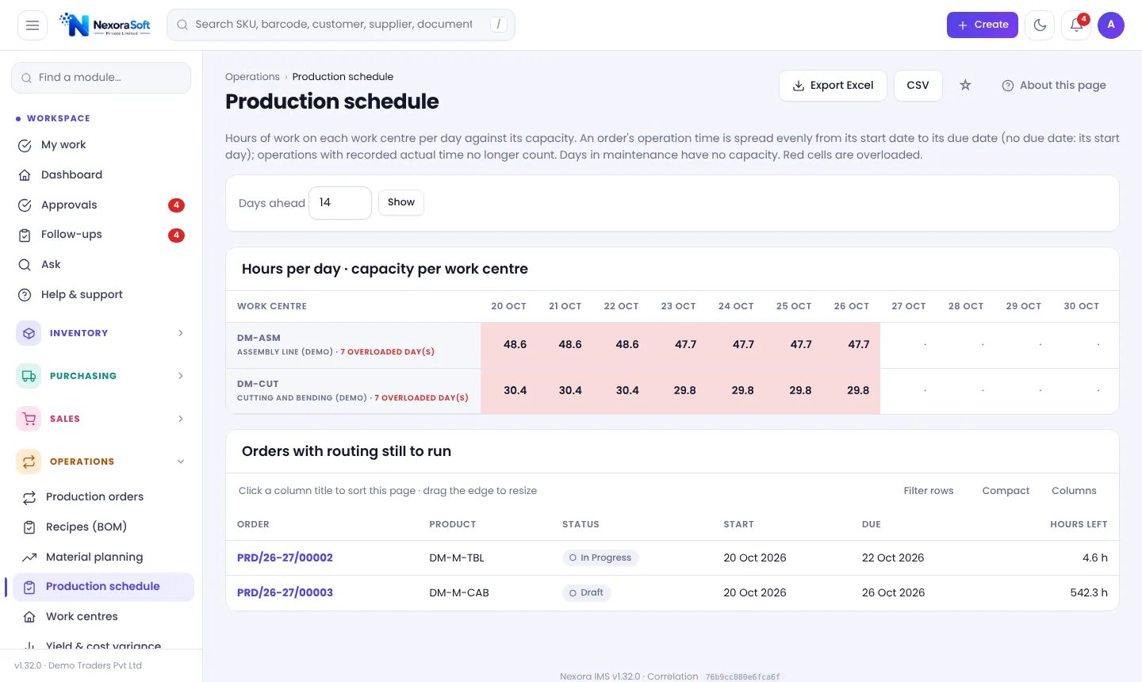This screenshot has height=682, width=1142.
Task: Sort by the ORDER column header
Action: [253, 524]
